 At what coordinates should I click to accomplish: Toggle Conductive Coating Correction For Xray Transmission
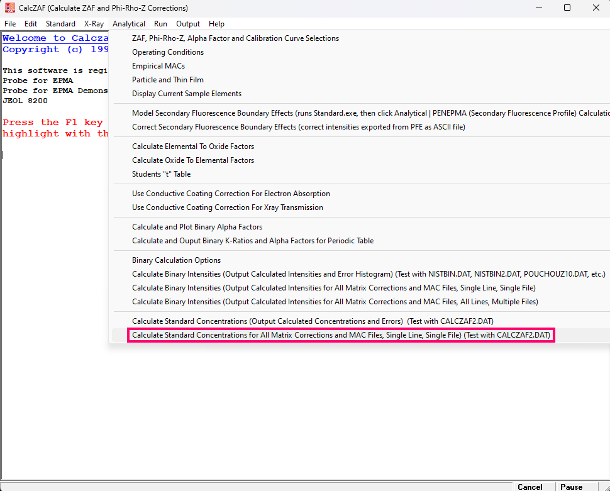pyautogui.click(x=228, y=207)
